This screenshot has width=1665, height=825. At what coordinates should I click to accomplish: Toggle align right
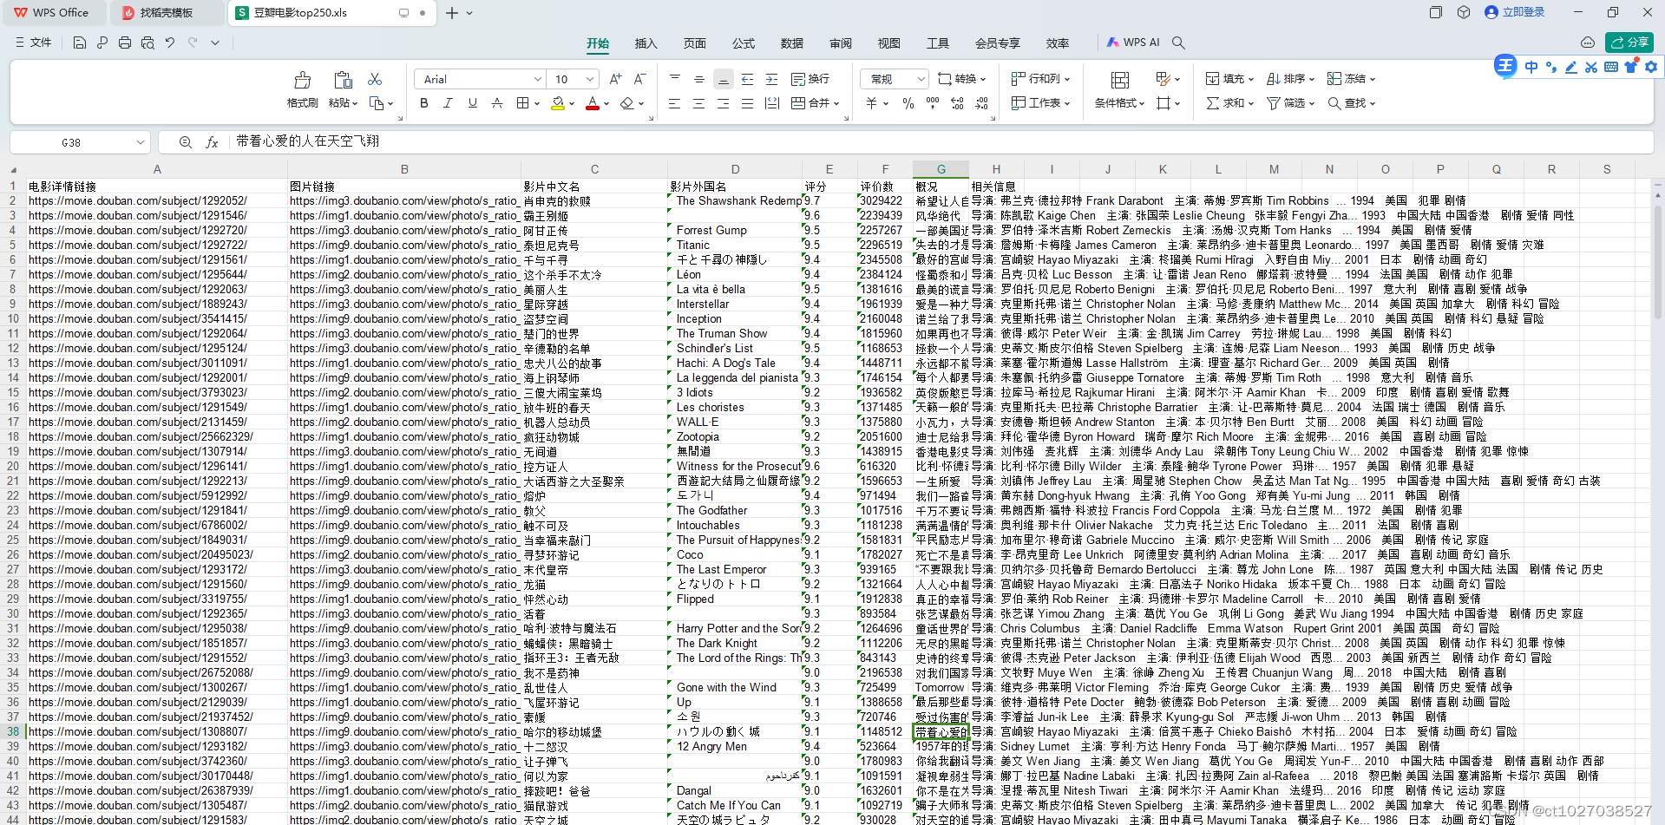pos(723,103)
